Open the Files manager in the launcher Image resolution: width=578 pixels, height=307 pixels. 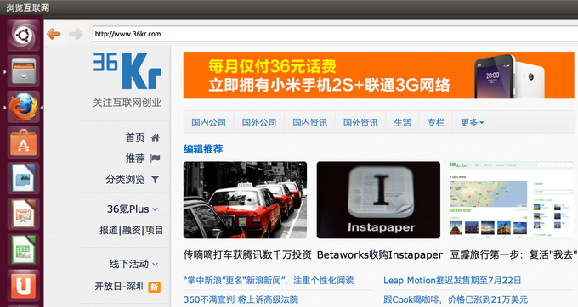23,71
